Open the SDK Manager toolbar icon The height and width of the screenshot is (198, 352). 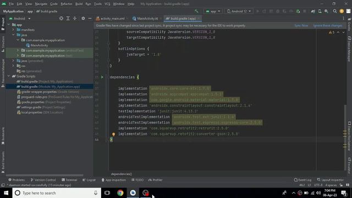click(326, 11)
